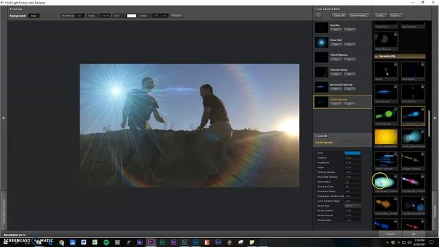Collapse the Spreads preset group

pos(377,56)
